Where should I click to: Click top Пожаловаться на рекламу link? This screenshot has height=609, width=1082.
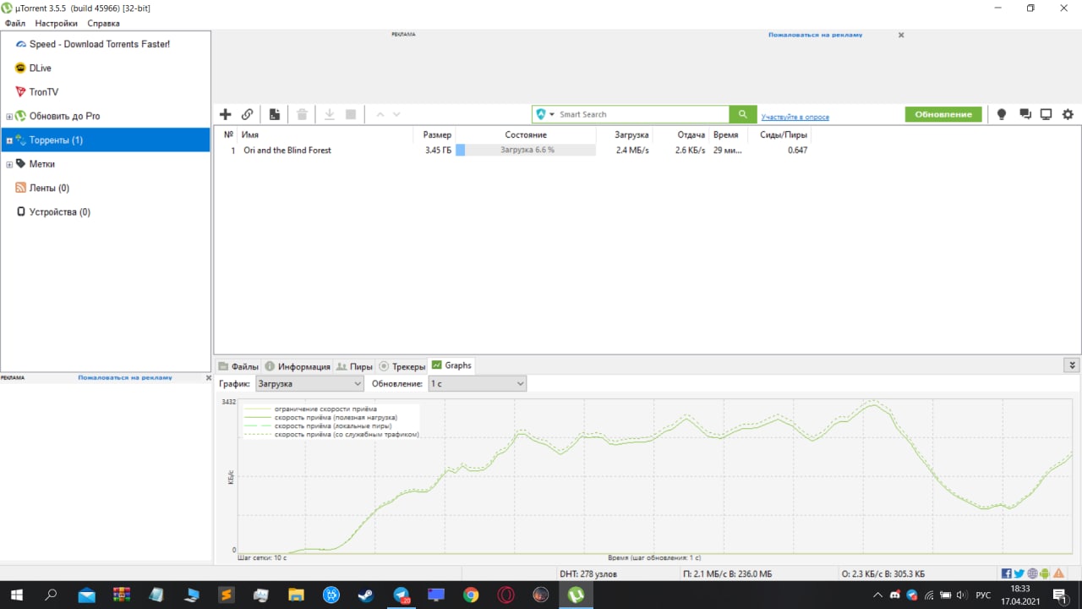[815, 35]
